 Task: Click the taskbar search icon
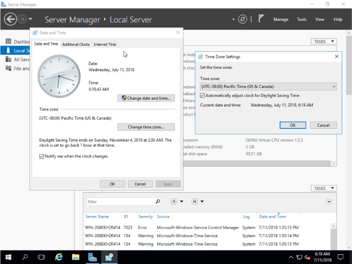[25, 257]
